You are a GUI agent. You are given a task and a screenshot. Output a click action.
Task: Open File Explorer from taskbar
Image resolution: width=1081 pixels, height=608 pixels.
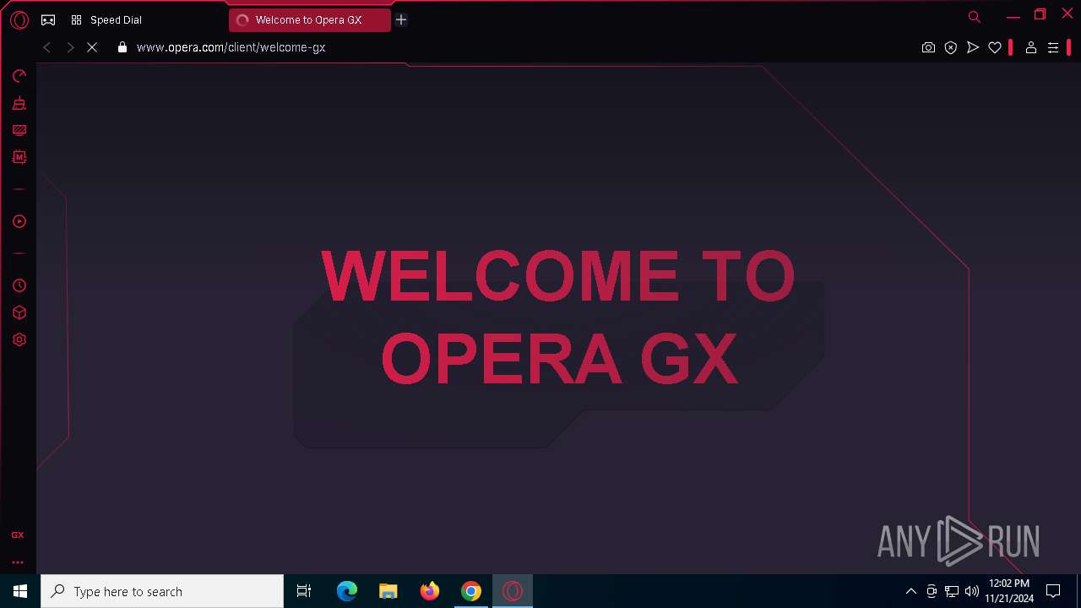click(388, 591)
